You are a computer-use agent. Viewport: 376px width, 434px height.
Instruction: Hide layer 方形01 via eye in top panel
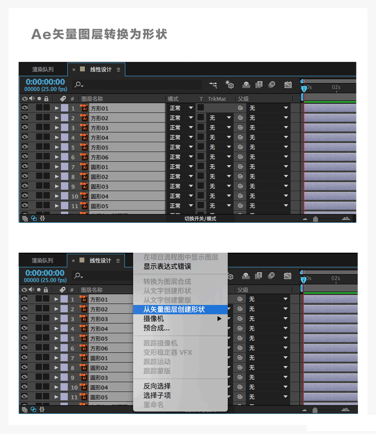coord(25,108)
